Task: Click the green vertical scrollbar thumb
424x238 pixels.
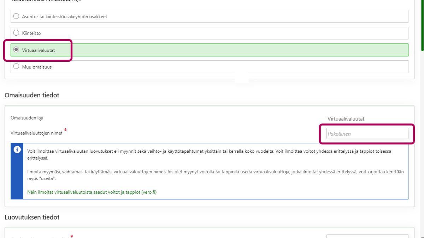Action: [422, 25]
